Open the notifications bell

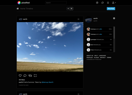pyautogui.click(x=108, y=3)
